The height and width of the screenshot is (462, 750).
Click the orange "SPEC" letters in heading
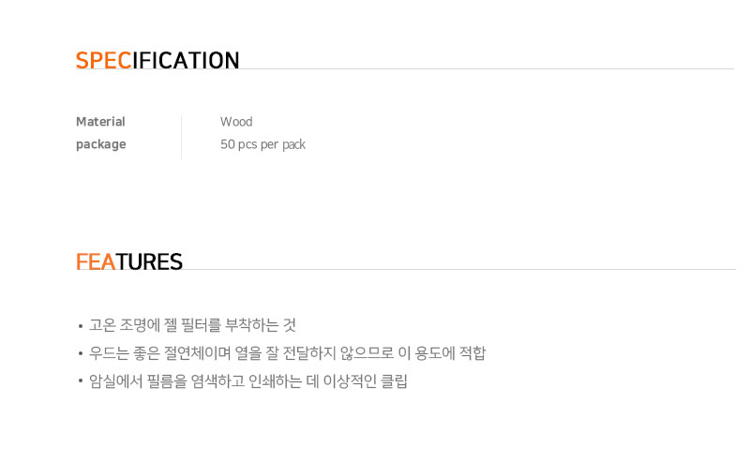click(x=103, y=61)
